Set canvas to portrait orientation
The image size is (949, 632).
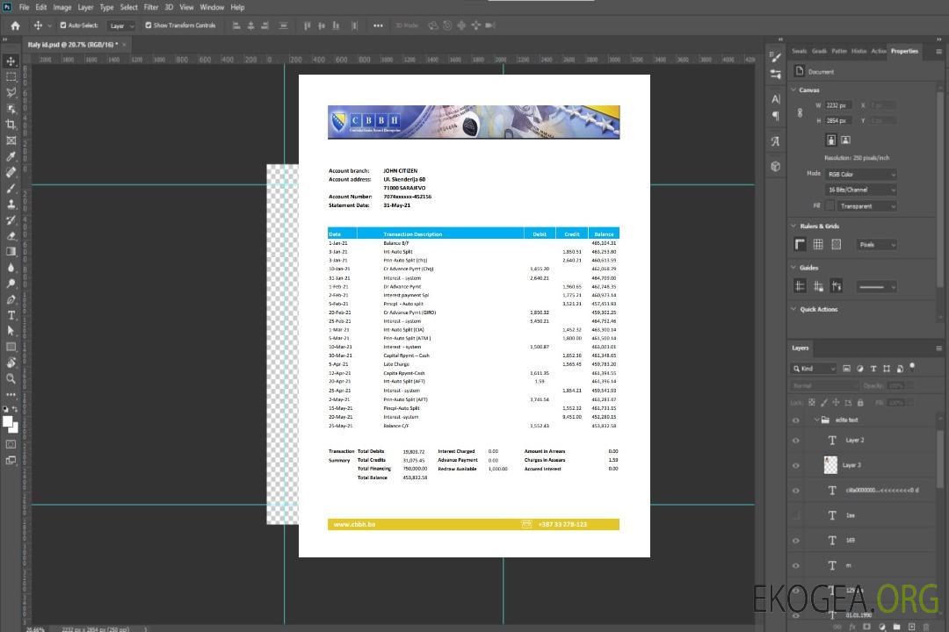pyautogui.click(x=831, y=140)
